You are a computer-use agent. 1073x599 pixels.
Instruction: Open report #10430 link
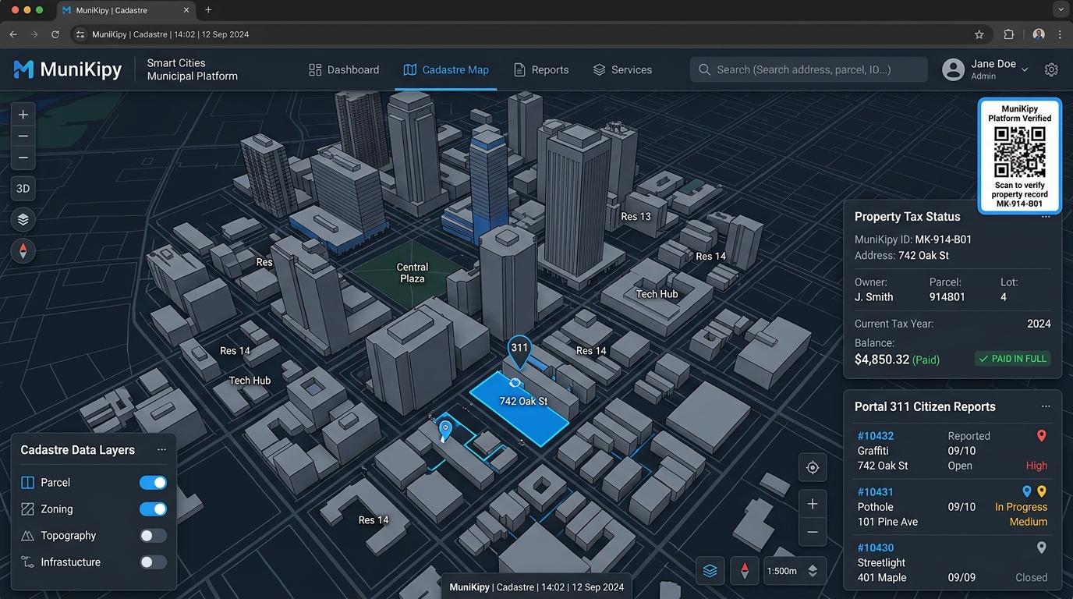tap(875, 548)
